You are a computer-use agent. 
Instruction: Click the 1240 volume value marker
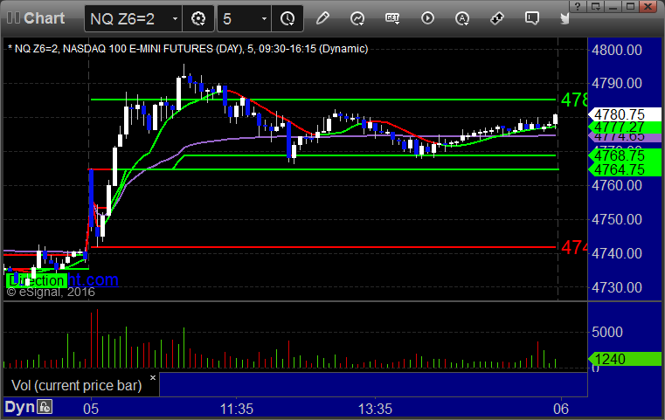click(624, 359)
